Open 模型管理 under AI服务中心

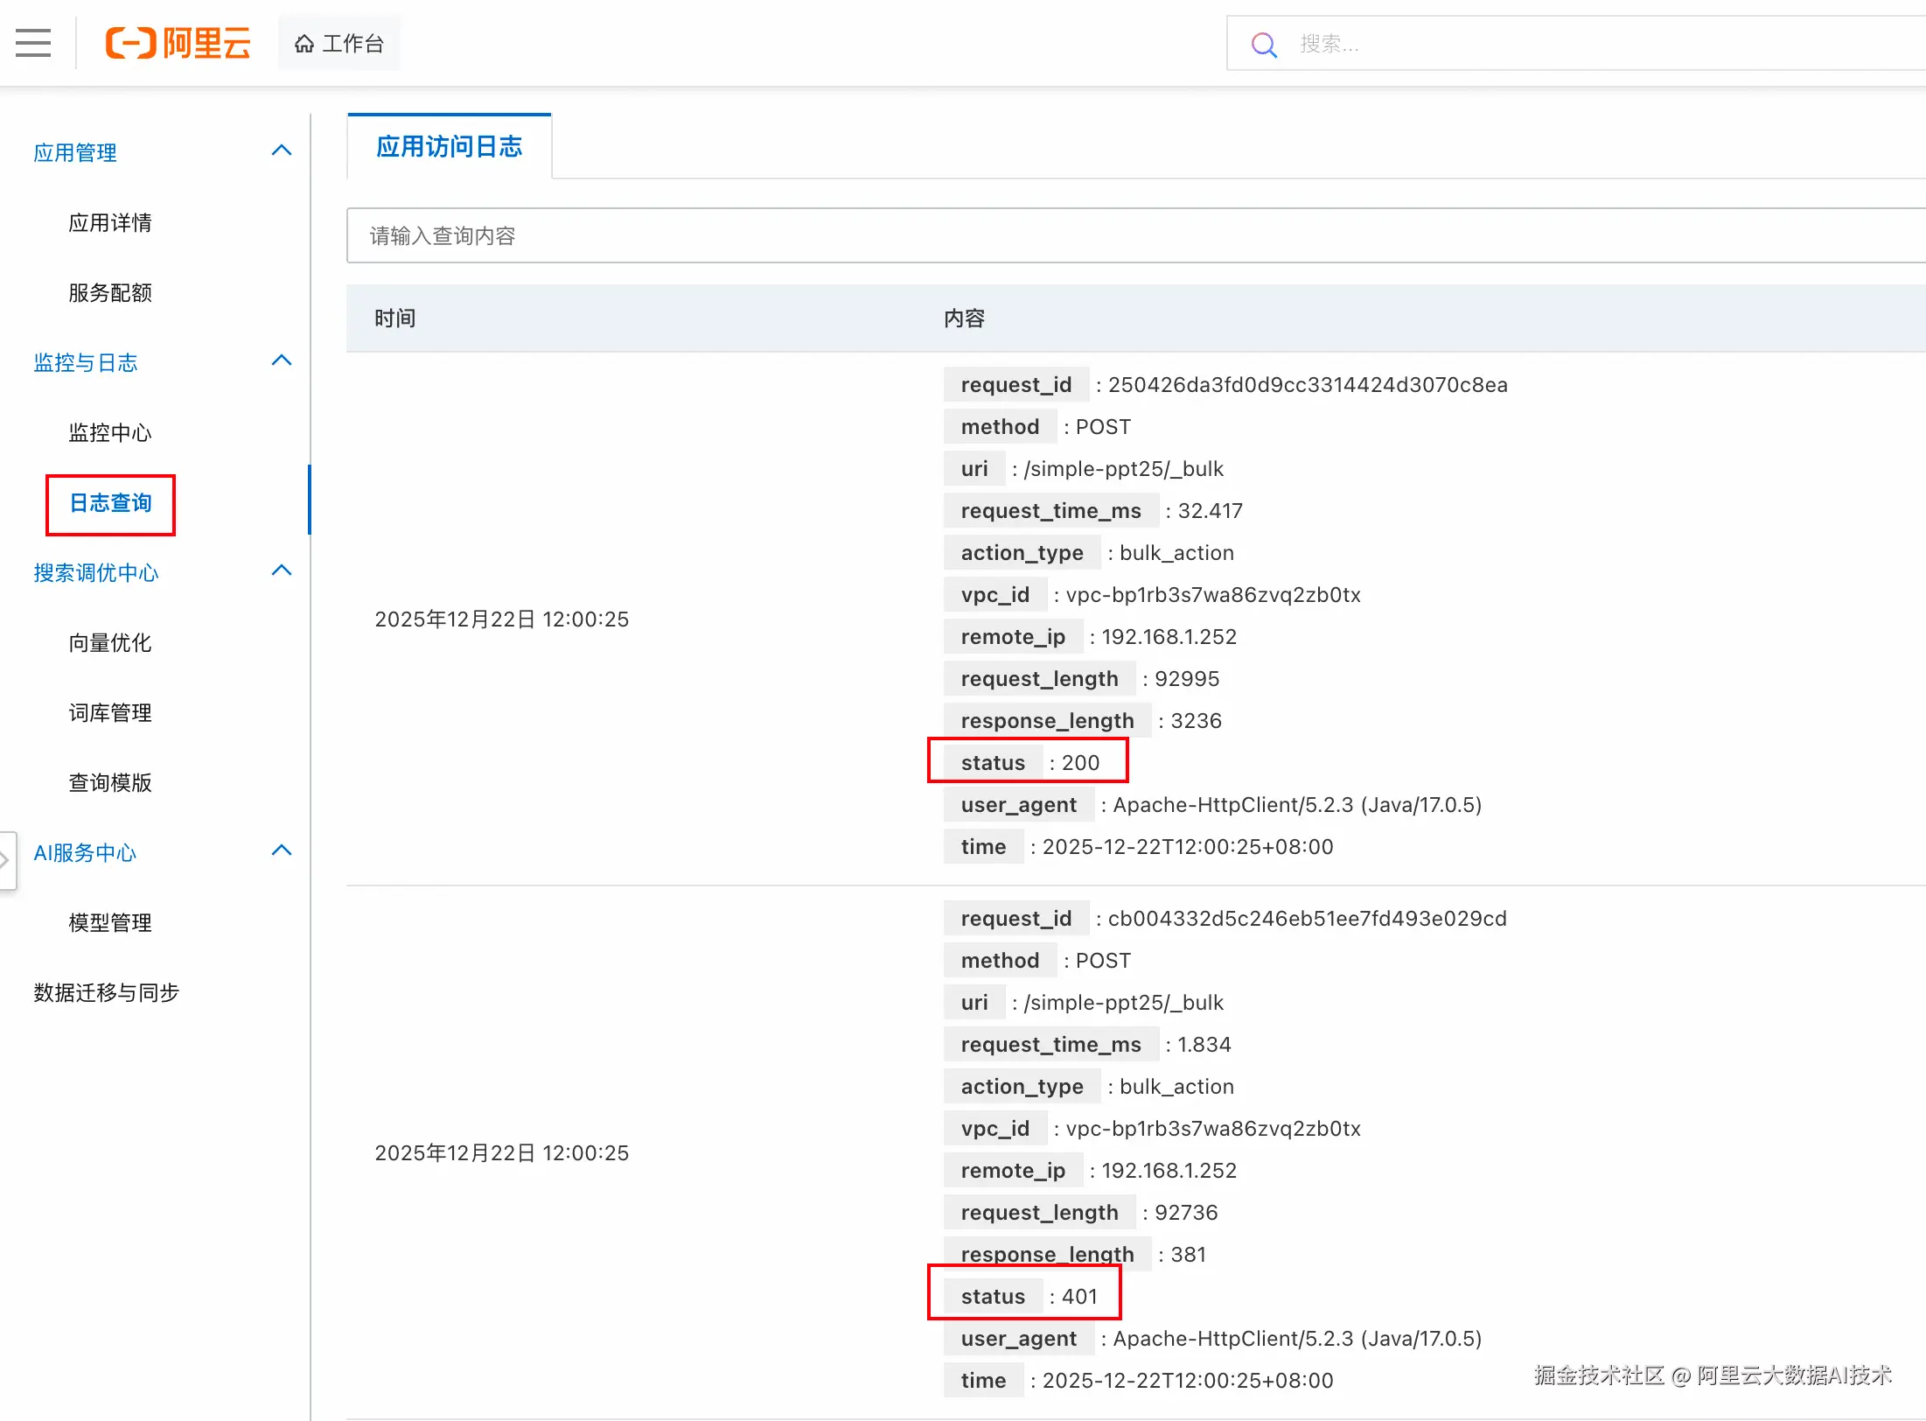click(x=110, y=923)
